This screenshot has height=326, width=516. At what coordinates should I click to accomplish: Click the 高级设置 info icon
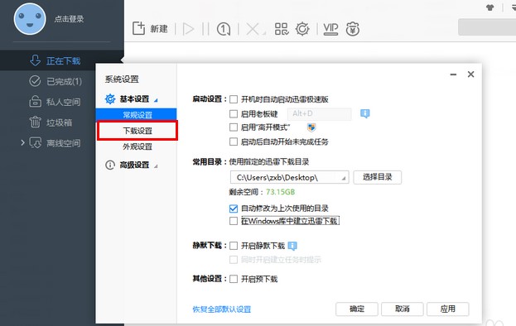pos(110,165)
